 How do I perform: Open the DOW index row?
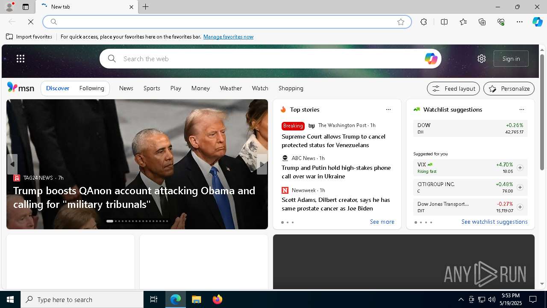[471, 128]
